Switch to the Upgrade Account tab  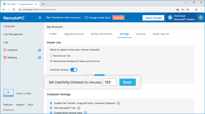(74, 34)
